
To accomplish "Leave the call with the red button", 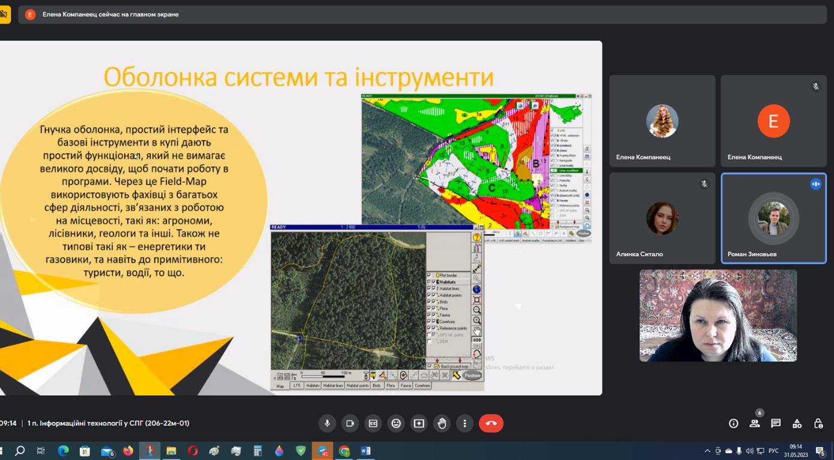I will pos(491,423).
